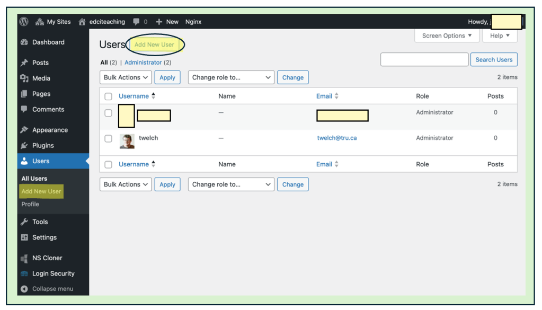The height and width of the screenshot is (310, 542).
Task: Check the select-all checkbox in table footer
Action: click(x=109, y=165)
